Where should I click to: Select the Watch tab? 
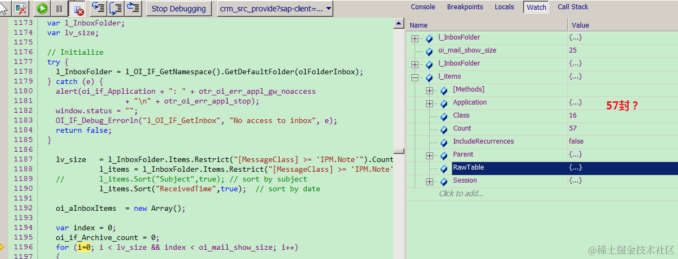pos(537,7)
